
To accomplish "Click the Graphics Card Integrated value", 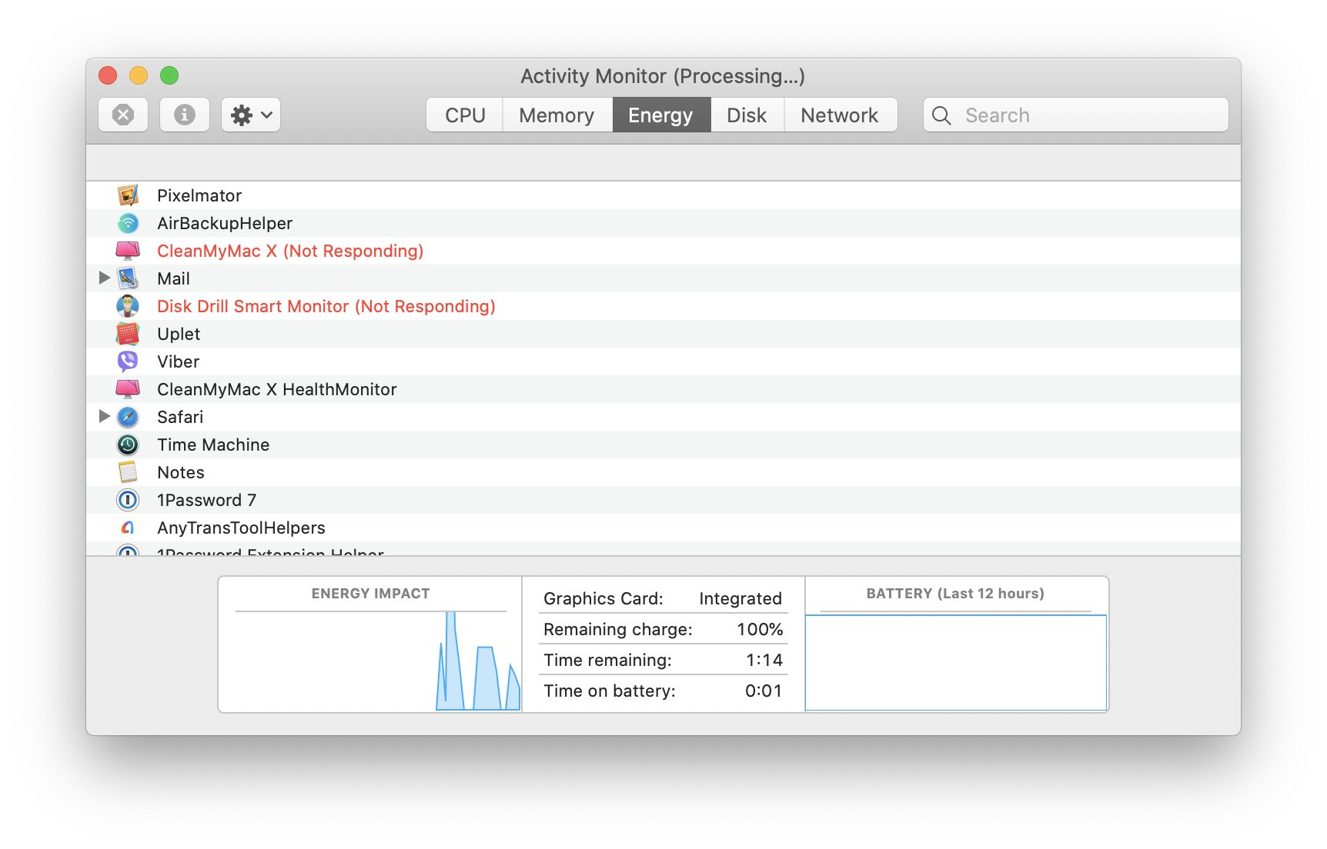I will 740,598.
